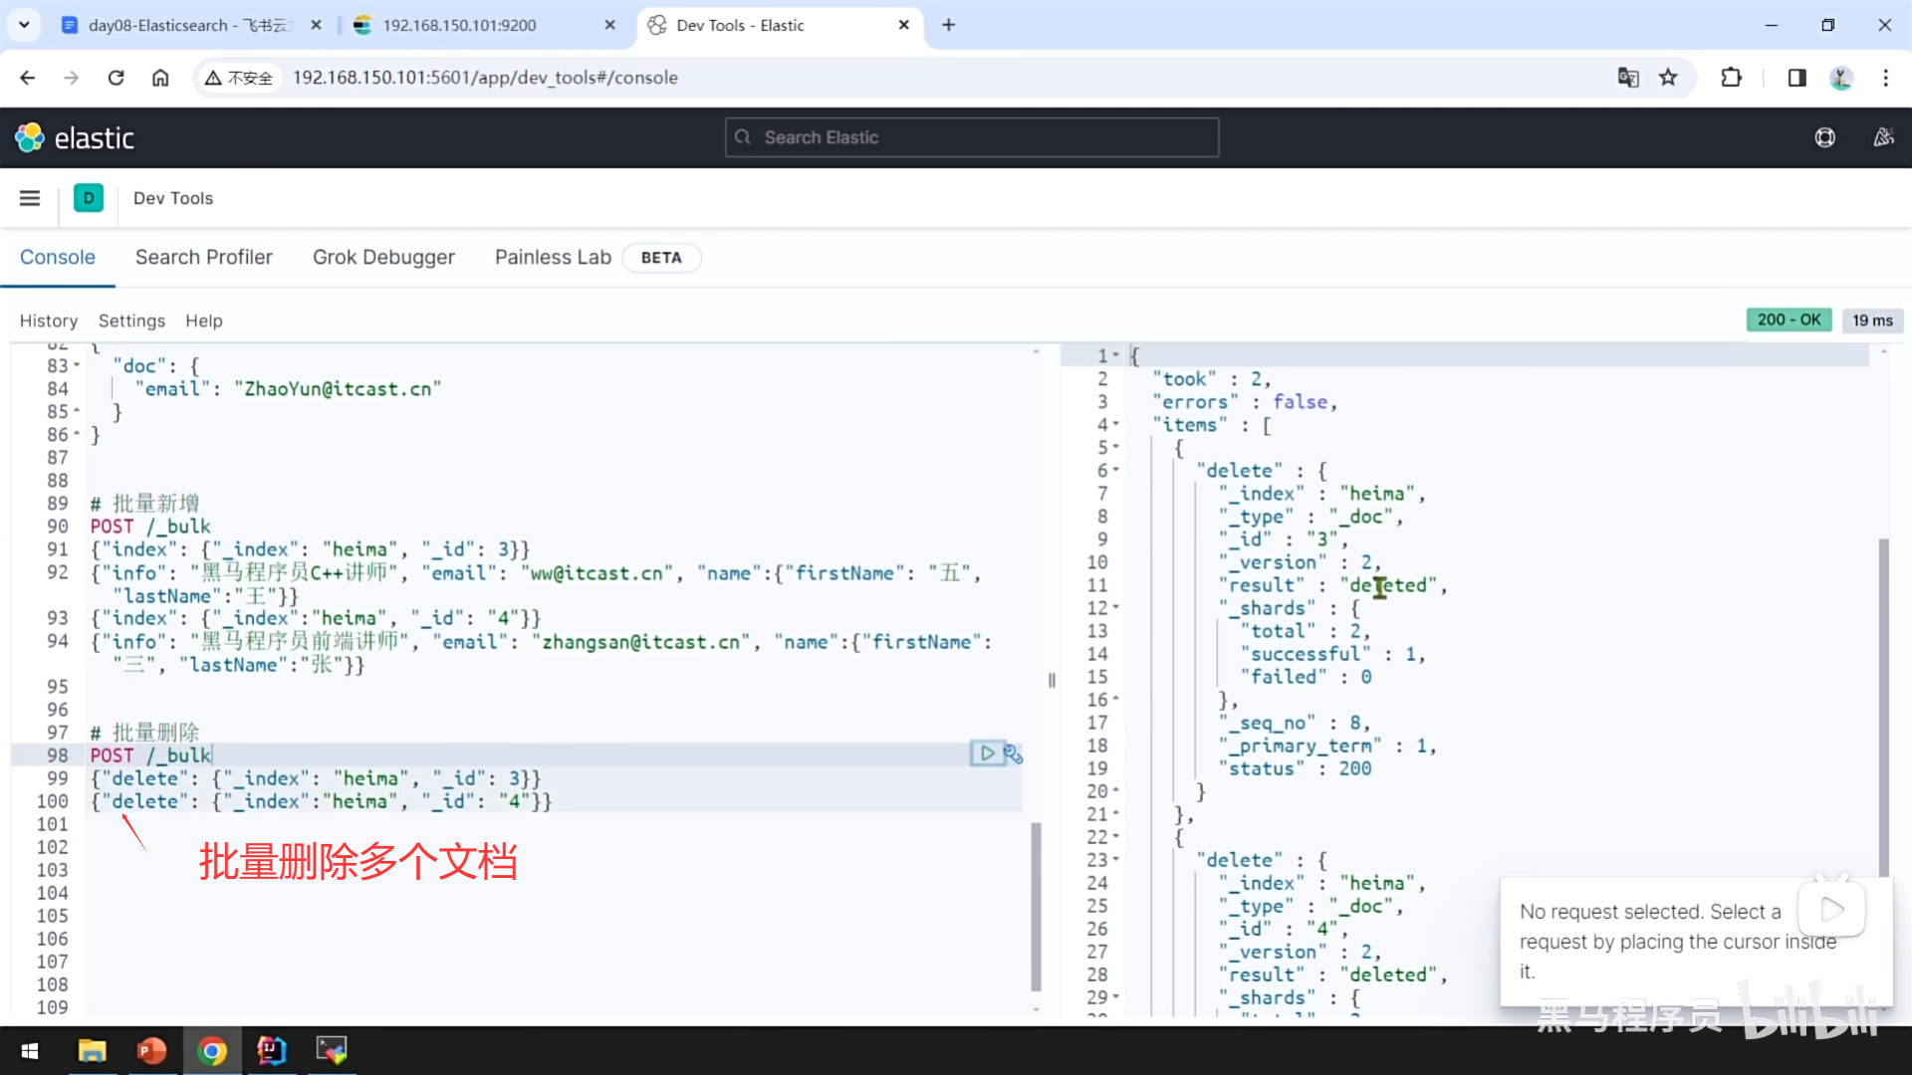
Task: Open console History
Action: [x=48, y=321]
